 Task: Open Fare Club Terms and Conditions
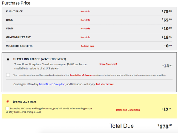coord(128,110)
